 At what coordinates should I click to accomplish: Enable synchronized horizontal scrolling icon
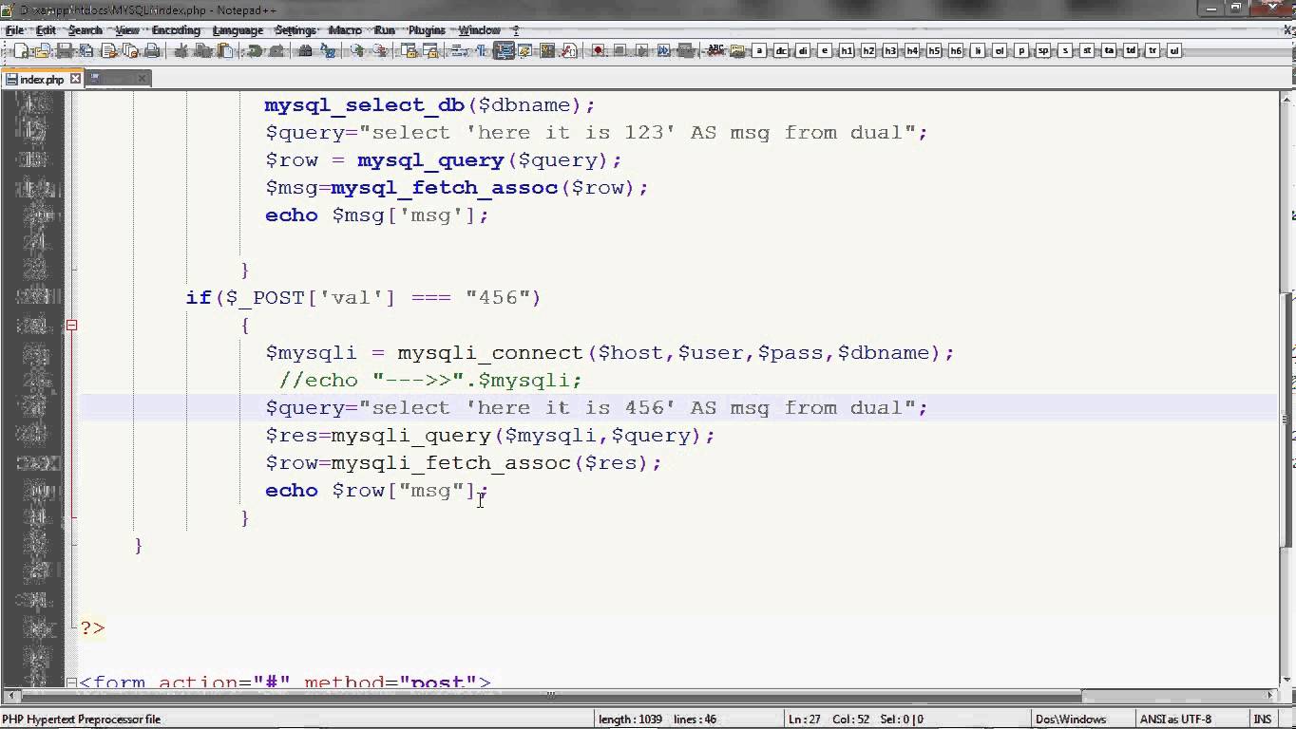[x=430, y=50]
